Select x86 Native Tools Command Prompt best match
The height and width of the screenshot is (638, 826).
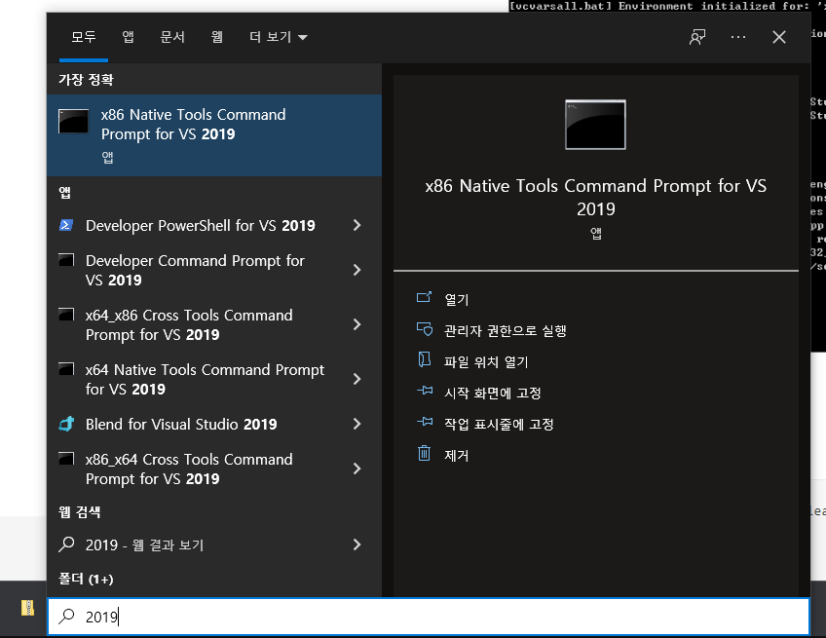point(214,134)
